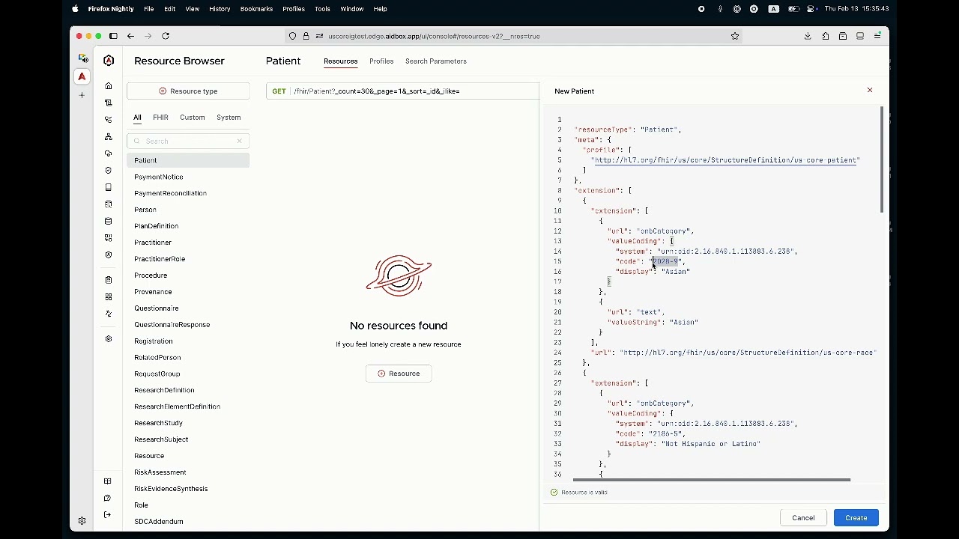
Task: Switch to the Profiles tab beside Resources
Action: tap(381, 61)
